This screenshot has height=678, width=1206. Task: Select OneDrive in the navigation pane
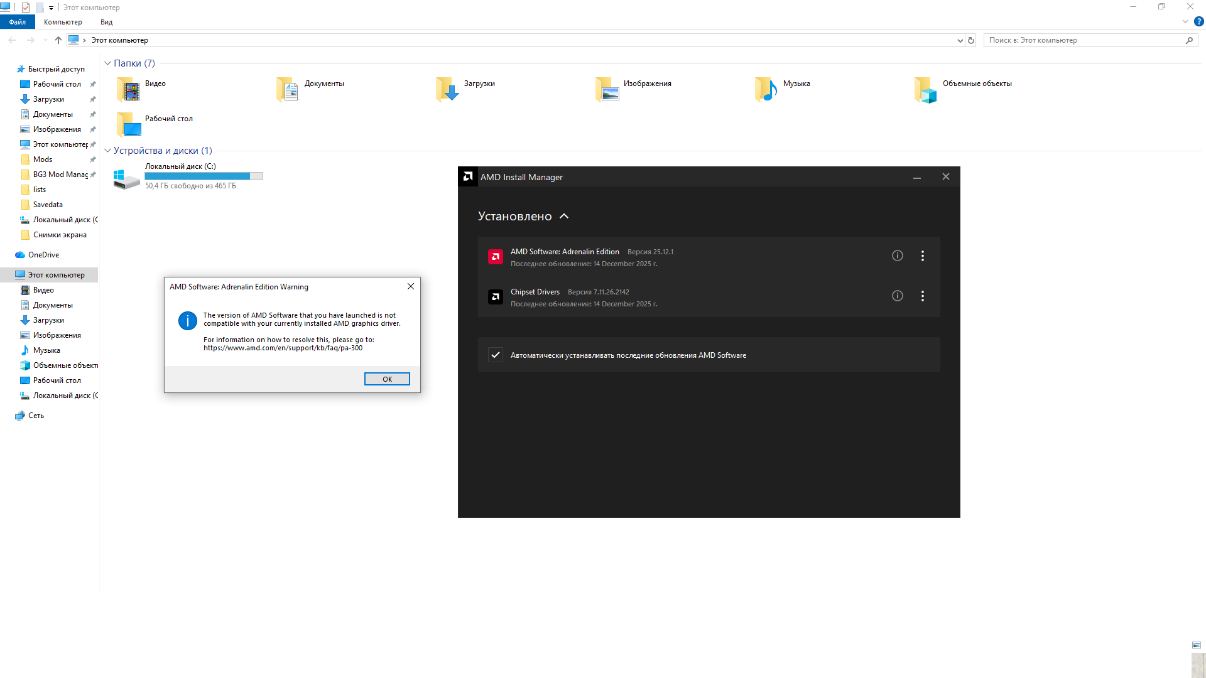click(43, 255)
